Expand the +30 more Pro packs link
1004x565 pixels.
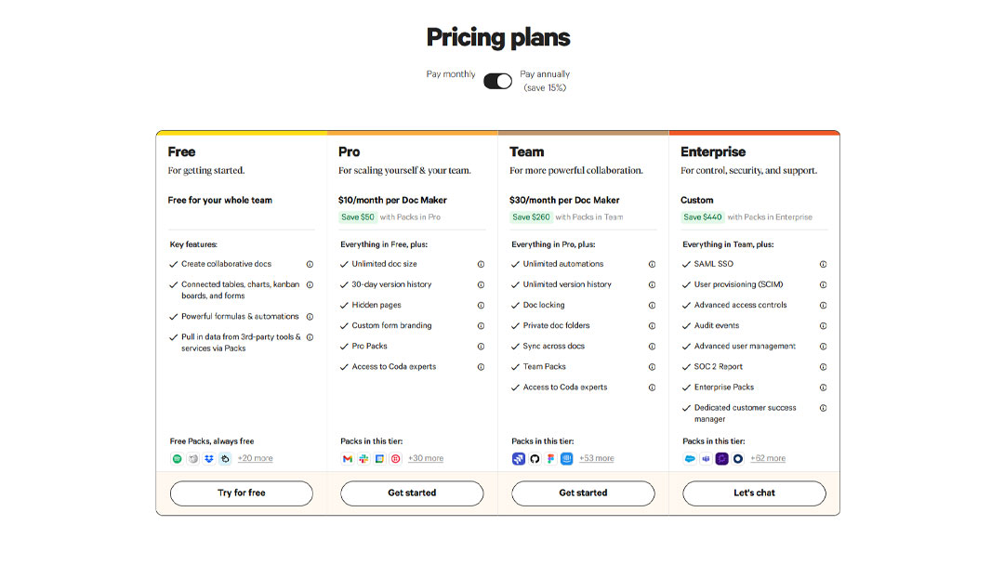(426, 459)
